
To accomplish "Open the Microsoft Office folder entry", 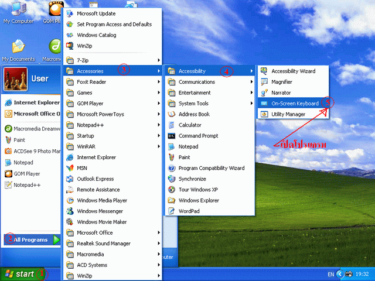I will [112, 232].
